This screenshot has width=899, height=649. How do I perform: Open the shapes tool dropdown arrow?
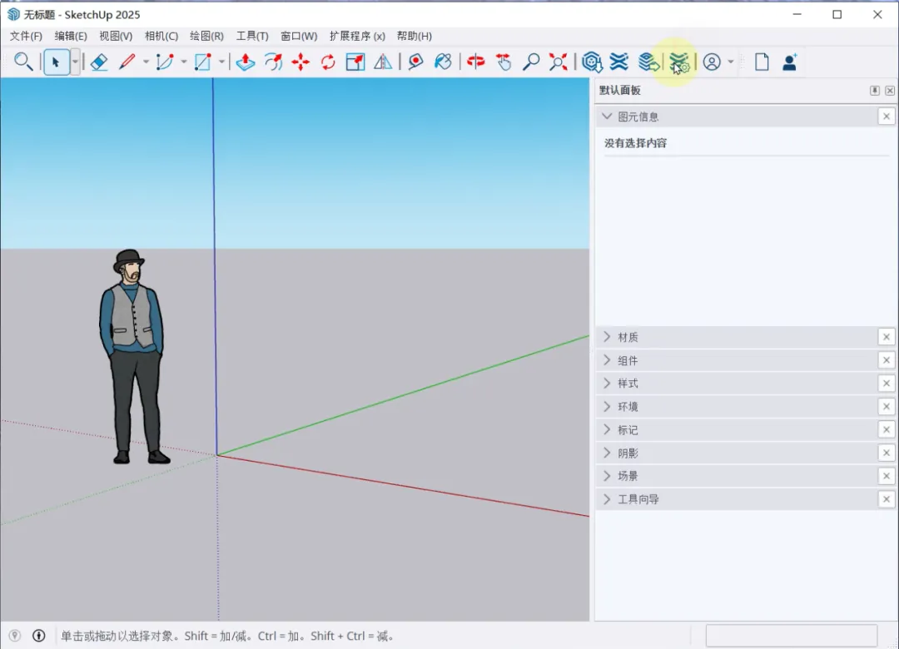[222, 62]
